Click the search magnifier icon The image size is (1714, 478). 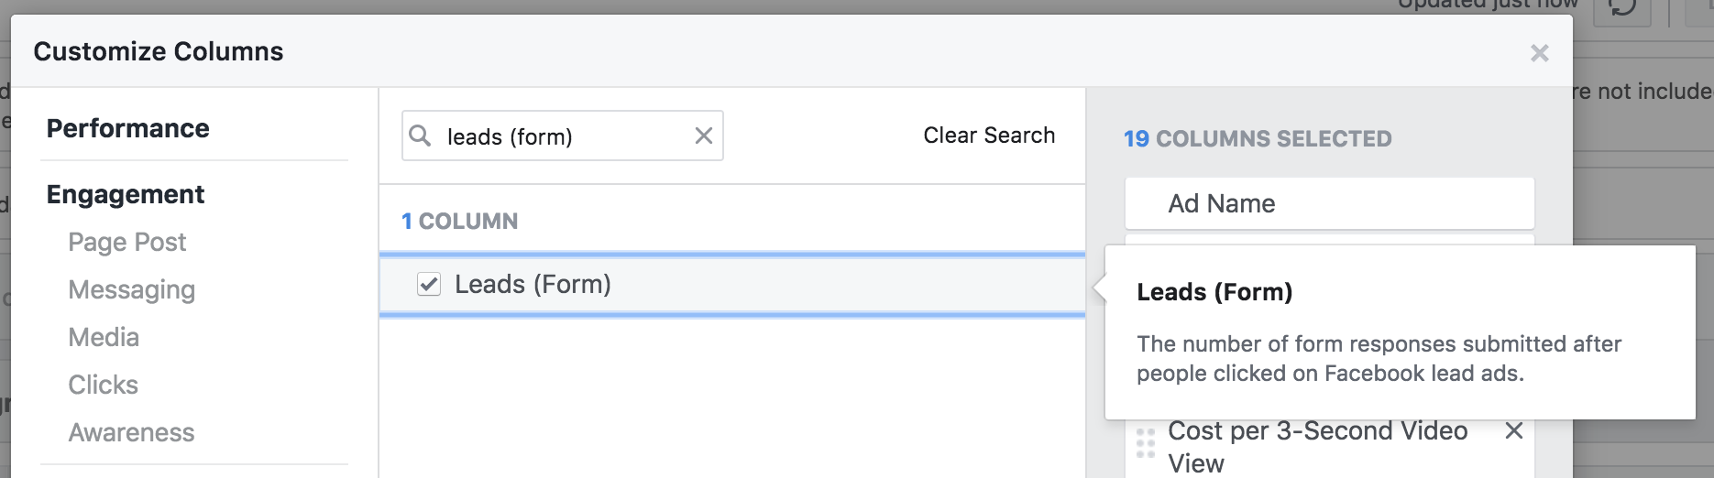[x=420, y=136]
